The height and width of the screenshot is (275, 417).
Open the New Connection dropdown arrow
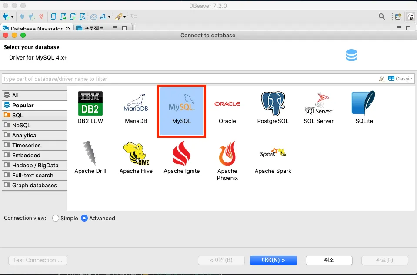pos(12,17)
